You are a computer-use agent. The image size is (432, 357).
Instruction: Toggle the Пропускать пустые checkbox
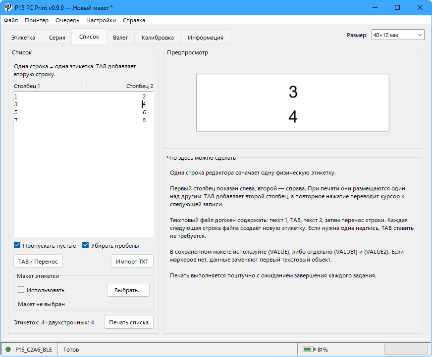(17, 245)
